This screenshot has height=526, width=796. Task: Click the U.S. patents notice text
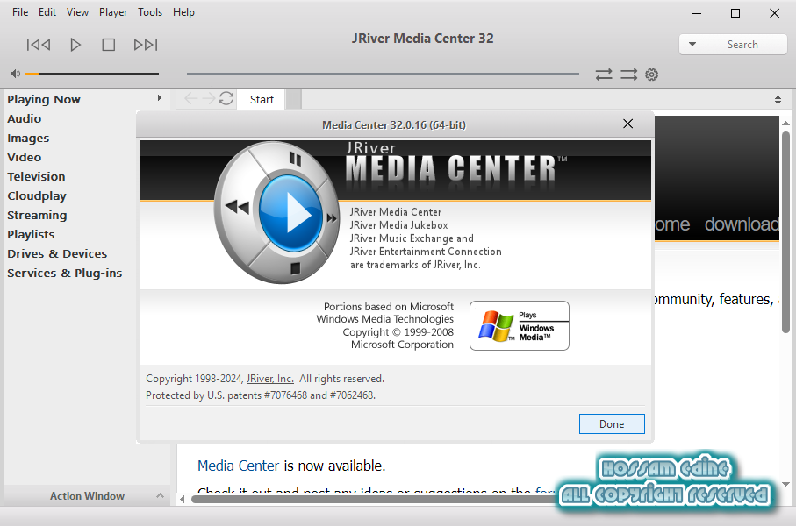(x=261, y=395)
